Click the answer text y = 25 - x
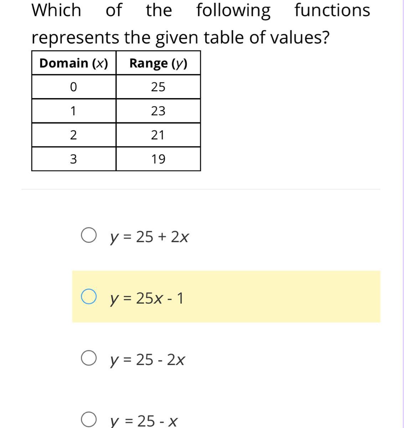404x428 pixels. coord(144,421)
